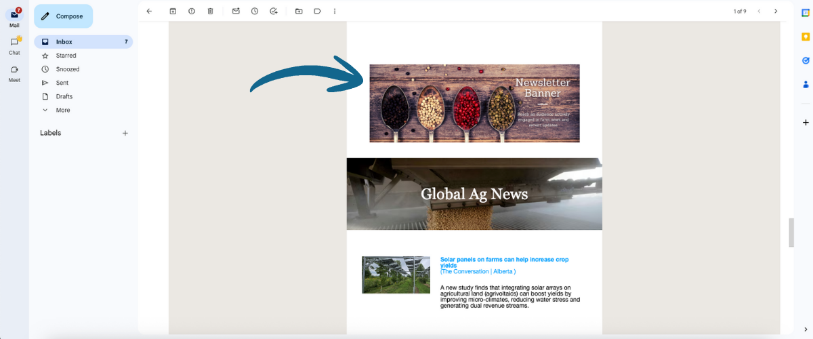Create a new label with plus icon
Screen dimensions: 813x339
(x=125, y=133)
